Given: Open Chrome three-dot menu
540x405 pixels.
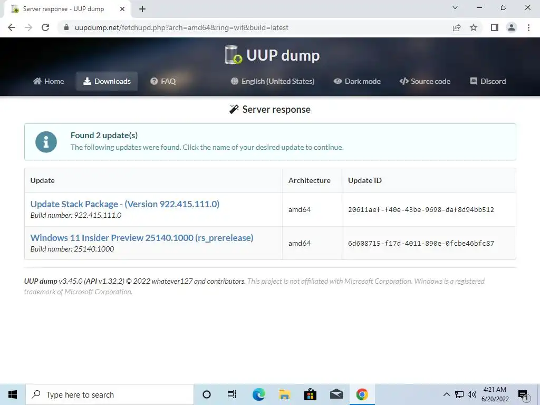Looking at the screenshot, I should (528, 27).
